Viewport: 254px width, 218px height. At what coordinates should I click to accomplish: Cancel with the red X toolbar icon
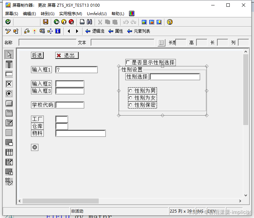[x=71, y=22]
